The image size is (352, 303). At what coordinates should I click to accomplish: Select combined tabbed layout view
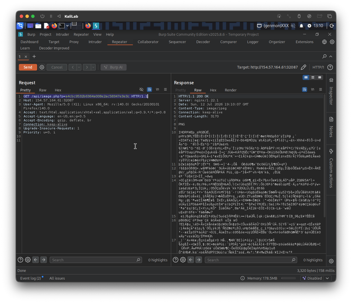tap(320, 77)
